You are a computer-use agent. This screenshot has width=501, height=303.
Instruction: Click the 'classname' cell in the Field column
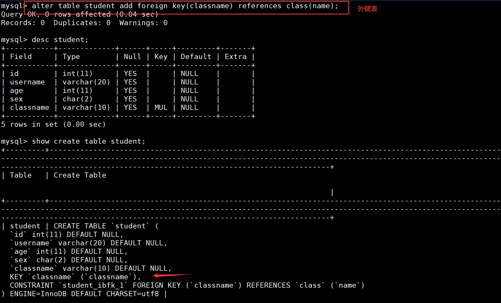[x=30, y=108]
